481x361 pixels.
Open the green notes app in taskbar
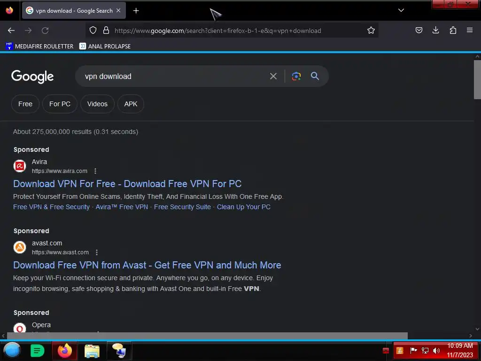pos(38,351)
